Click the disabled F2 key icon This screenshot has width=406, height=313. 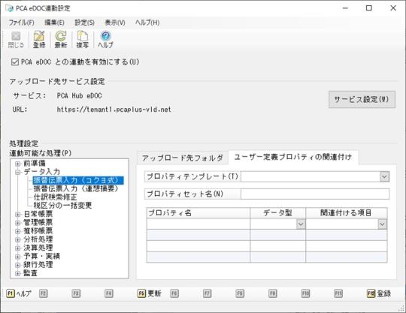[x=44, y=293]
